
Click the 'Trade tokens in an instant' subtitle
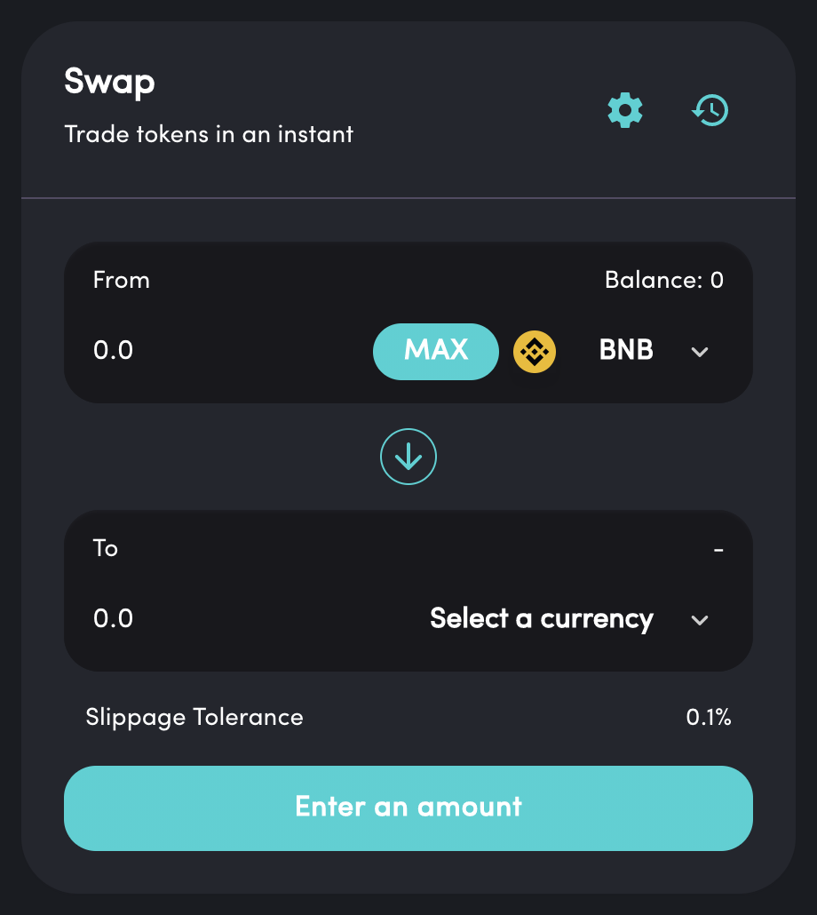pyautogui.click(x=210, y=135)
